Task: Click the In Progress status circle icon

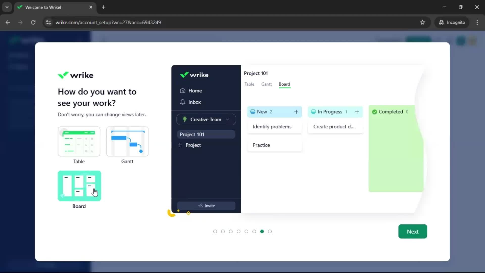Action: coord(313,112)
